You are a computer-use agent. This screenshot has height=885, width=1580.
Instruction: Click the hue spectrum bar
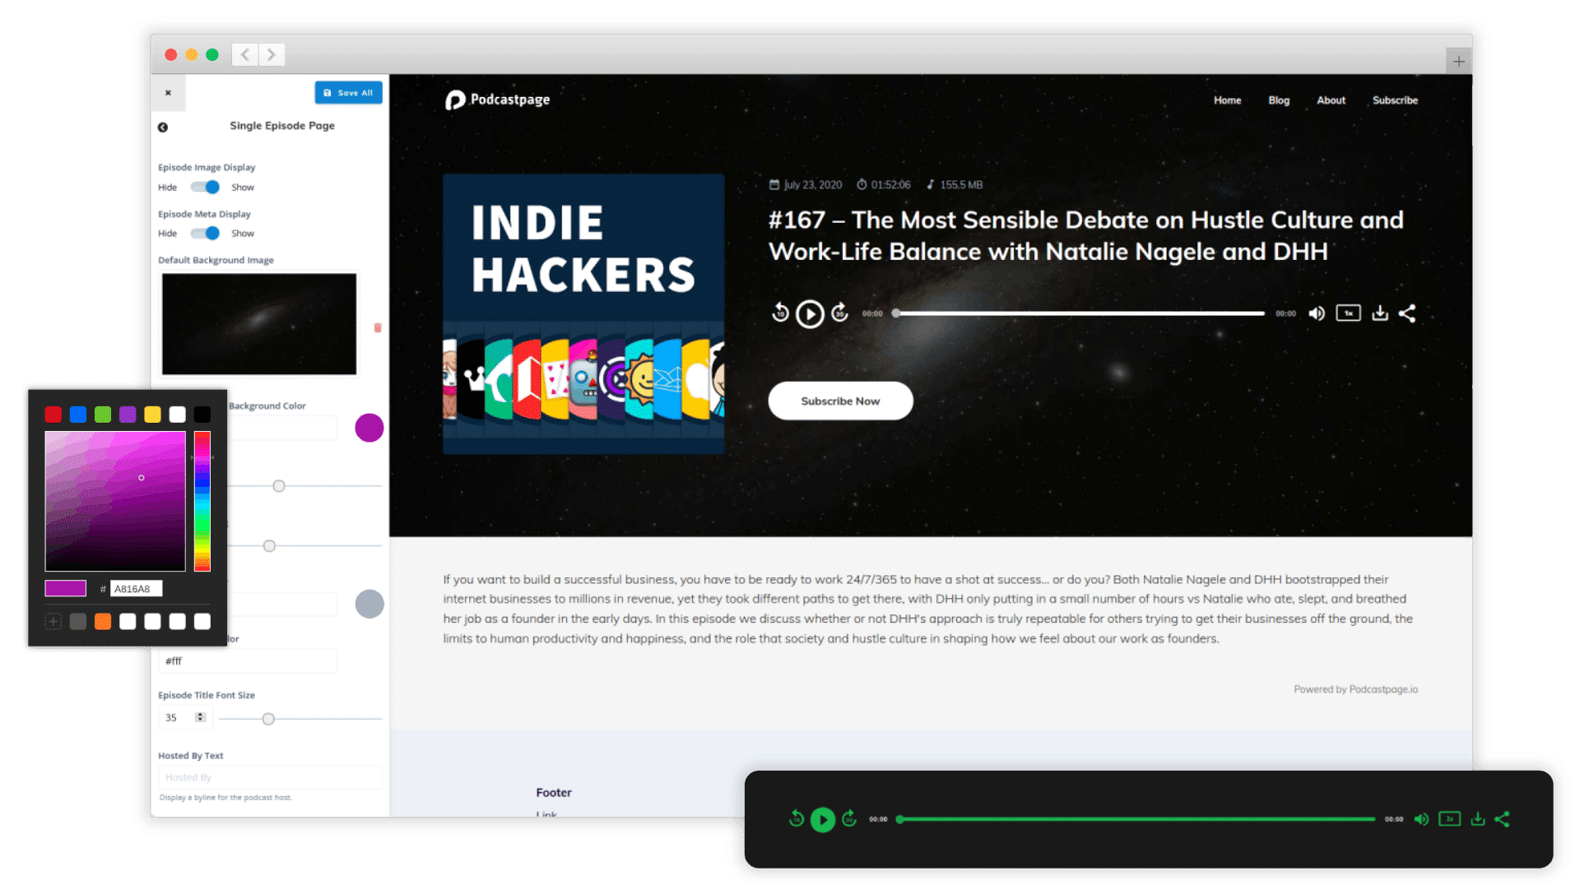(202, 501)
